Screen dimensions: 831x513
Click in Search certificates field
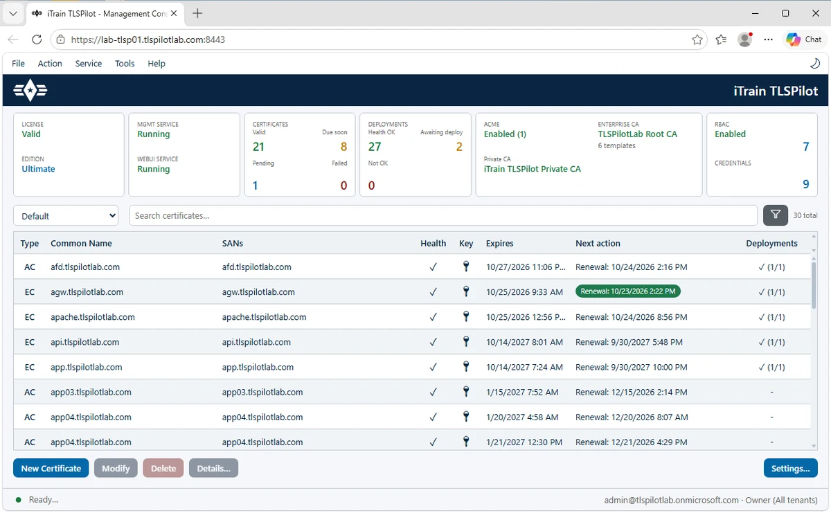[x=443, y=215]
